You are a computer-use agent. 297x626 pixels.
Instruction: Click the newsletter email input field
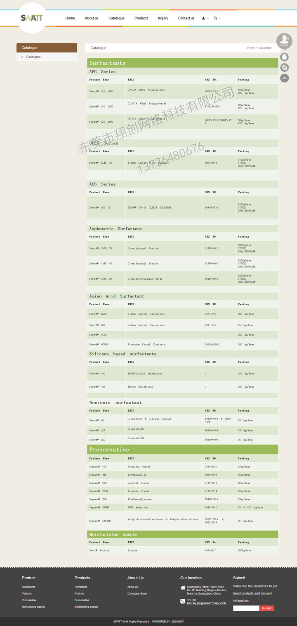click(x=246, y=608)
